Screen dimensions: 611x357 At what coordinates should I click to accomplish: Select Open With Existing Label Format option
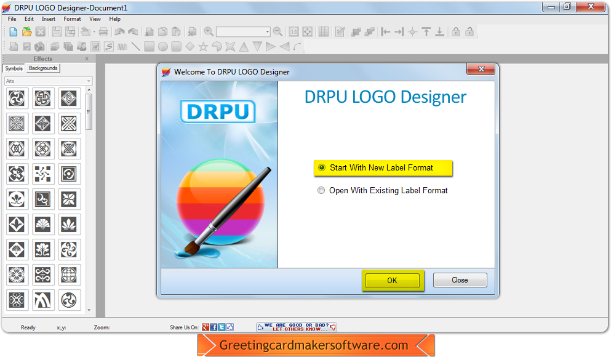point(383,191)
